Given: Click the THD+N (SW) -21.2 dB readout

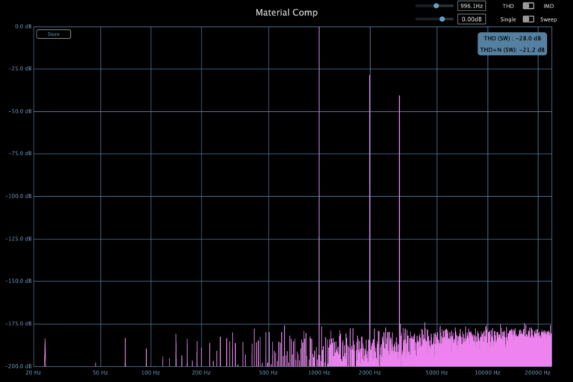Looking at the screenshot, I should click(512, 50).
